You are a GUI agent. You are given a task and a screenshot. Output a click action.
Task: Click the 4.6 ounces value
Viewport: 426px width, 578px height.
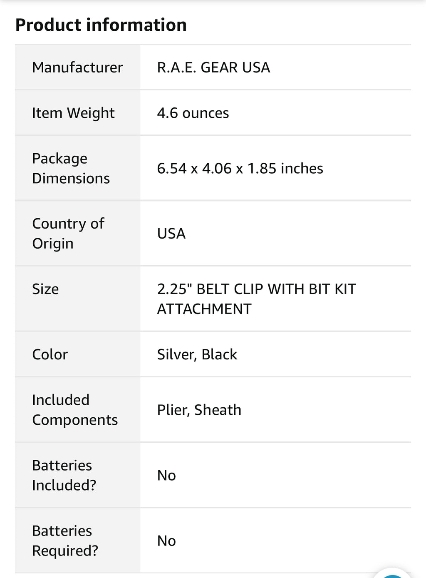(x=193, y=113)
